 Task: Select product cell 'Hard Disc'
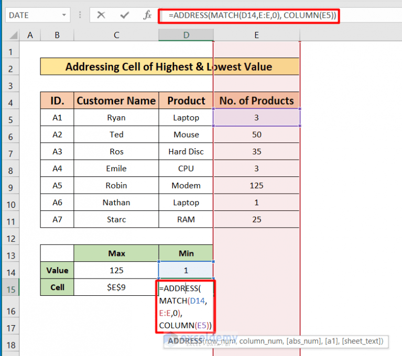[x=186, y=152]
